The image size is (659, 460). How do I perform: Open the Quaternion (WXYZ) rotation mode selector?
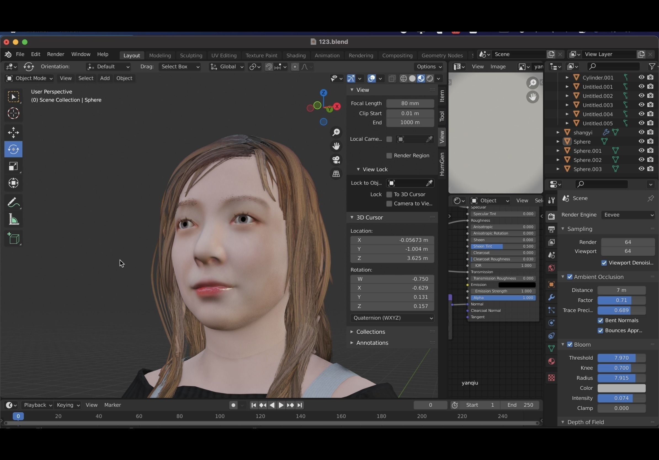pyautogui.click(x=392, y=318)
